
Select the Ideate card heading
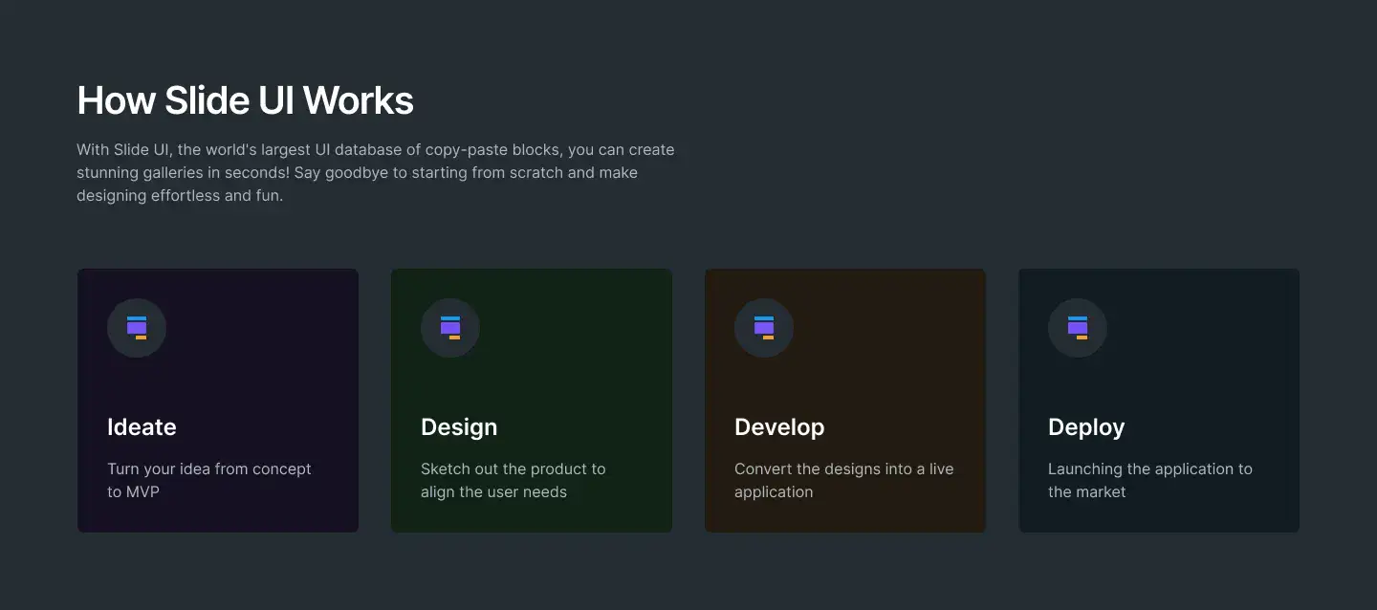[x=142, y=427]
